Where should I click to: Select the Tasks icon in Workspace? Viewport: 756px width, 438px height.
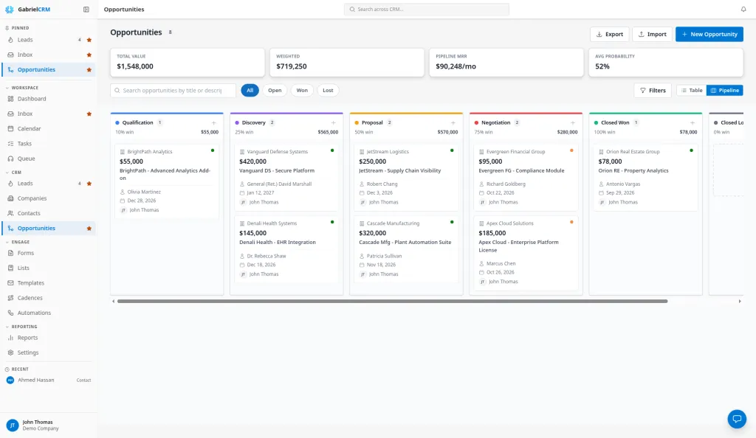tap(10, 144)
